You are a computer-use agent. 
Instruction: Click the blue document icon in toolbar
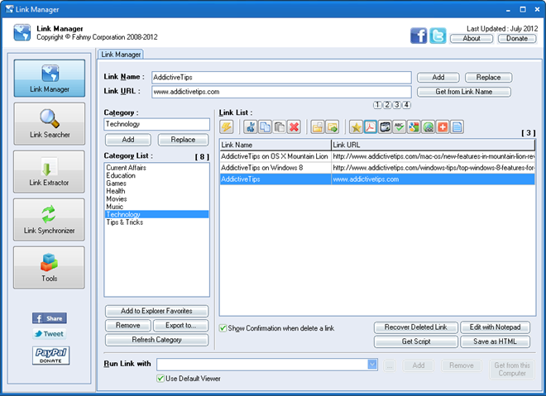pos(457,127)
